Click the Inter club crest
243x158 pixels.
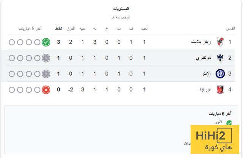220,74
